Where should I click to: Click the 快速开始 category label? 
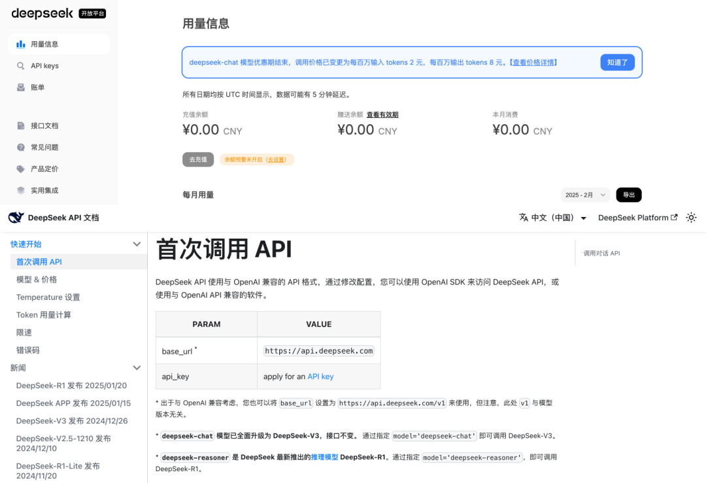26,244
